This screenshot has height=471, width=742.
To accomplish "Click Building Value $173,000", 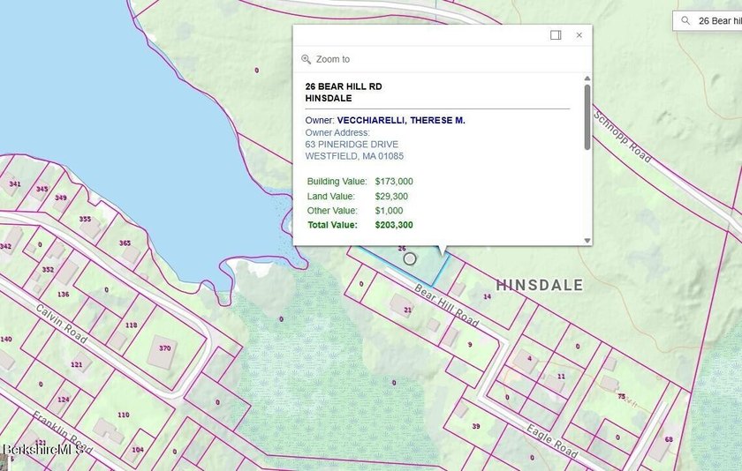I will pyautogui.click(x=360, y=182).
